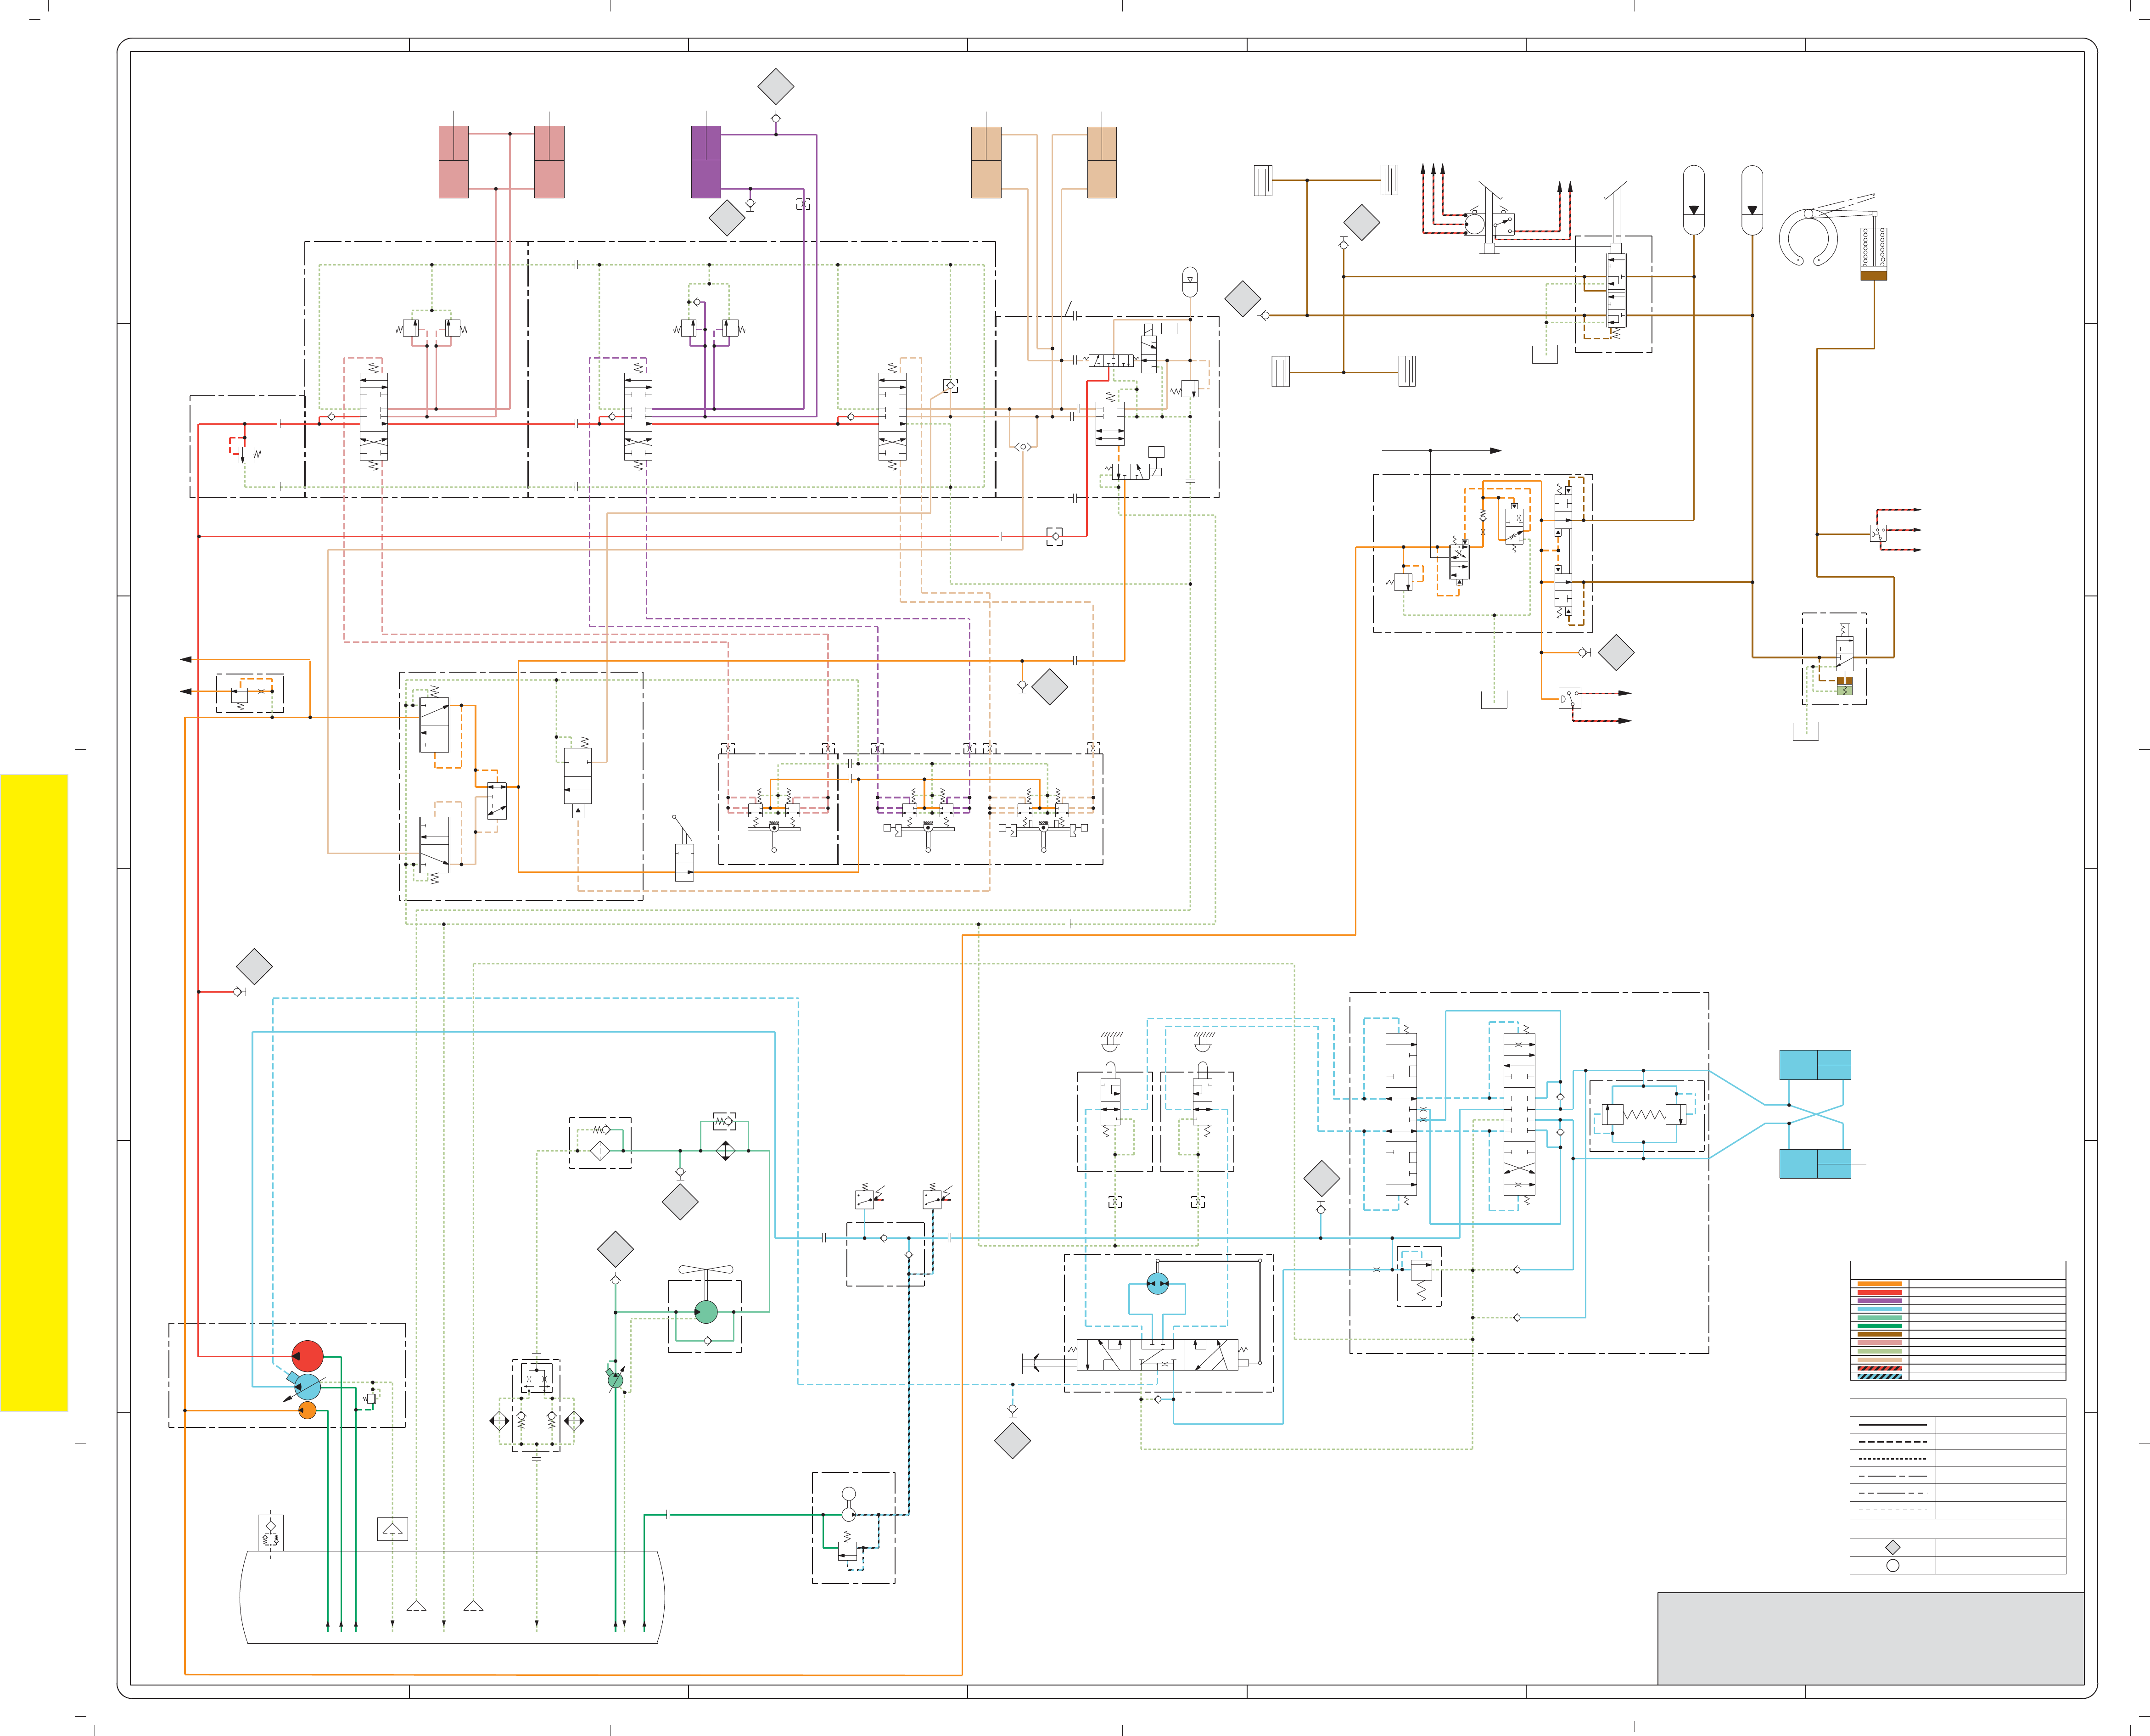The width and height of the screenshot is (2150, 1736).
Task: Click the gray diamond beside purple cylinder
Action: [x=727, y=218]
